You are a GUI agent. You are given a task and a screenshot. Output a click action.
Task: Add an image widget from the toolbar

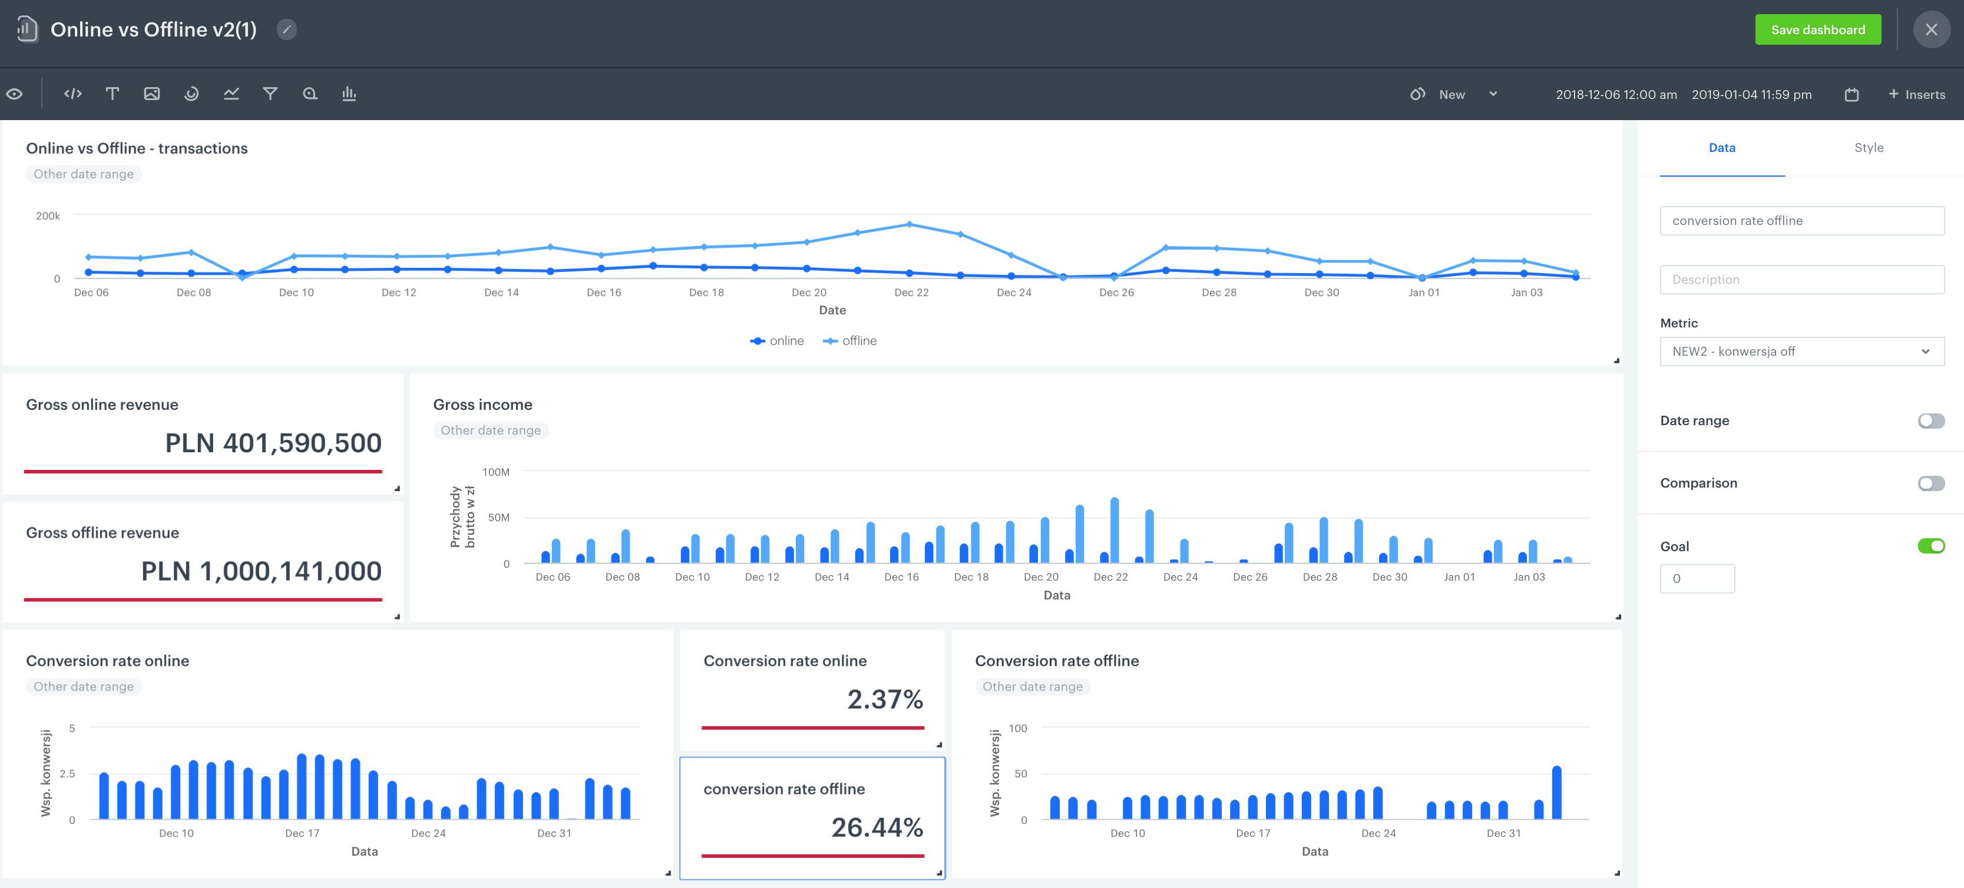pyautogui.click(x=152, y=94)
